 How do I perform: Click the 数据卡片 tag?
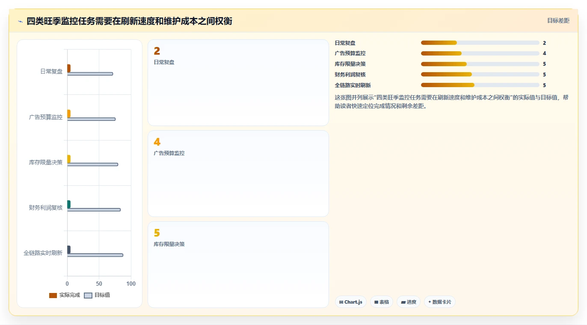coord(440,302)
